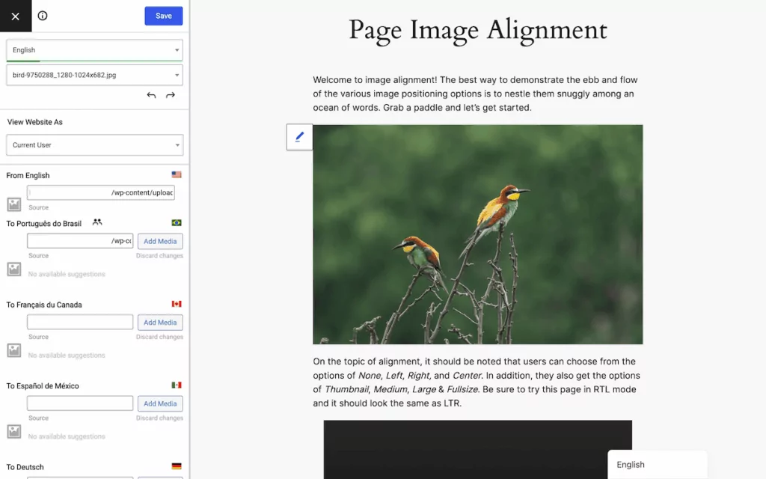Screen dimensions: 766x479
Task: Click the Page Image Alignment heading
Action: 478,30
